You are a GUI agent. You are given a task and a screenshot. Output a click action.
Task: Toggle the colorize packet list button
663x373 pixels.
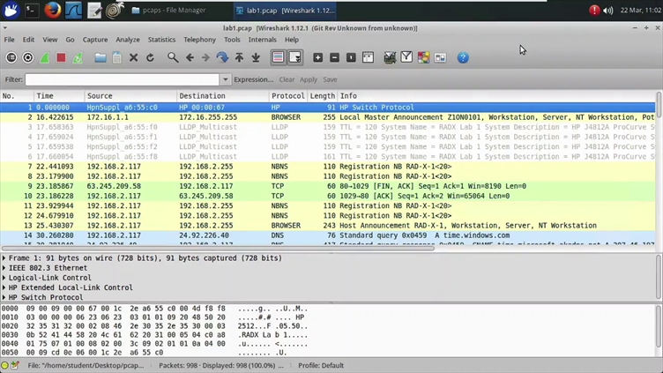[x=278, y=57]
